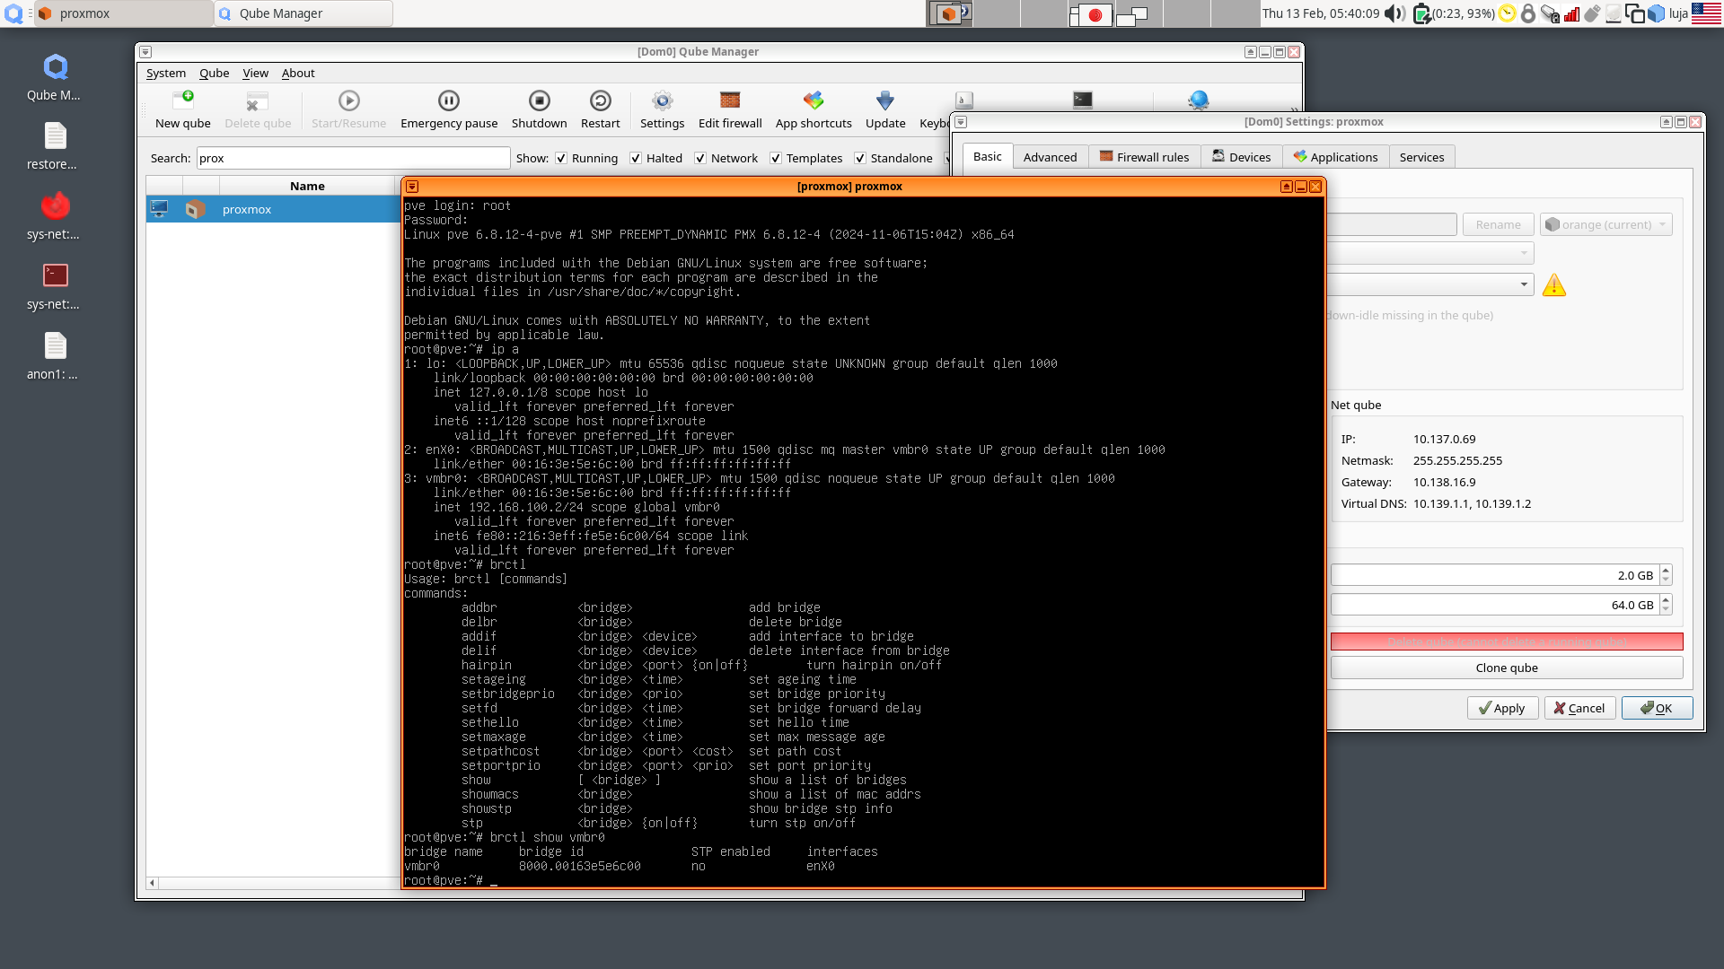This screenshot has height=969, width=1724.
Task: Switch to the Applications tab
Action: (1335, 157)
